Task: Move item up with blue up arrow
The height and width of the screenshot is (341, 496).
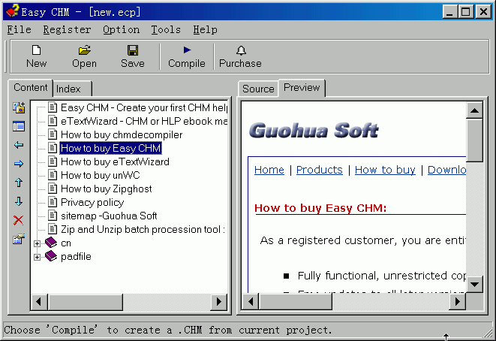Action: click(19, 183)
